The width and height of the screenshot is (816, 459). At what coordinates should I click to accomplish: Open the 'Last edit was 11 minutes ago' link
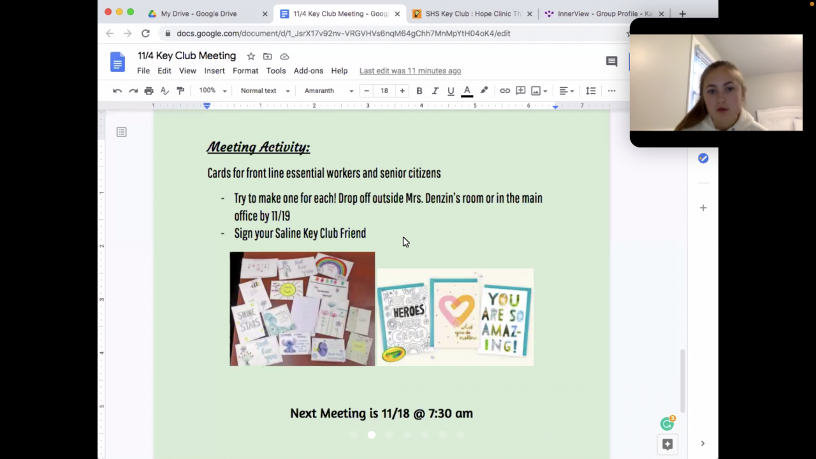click(410, 71)
